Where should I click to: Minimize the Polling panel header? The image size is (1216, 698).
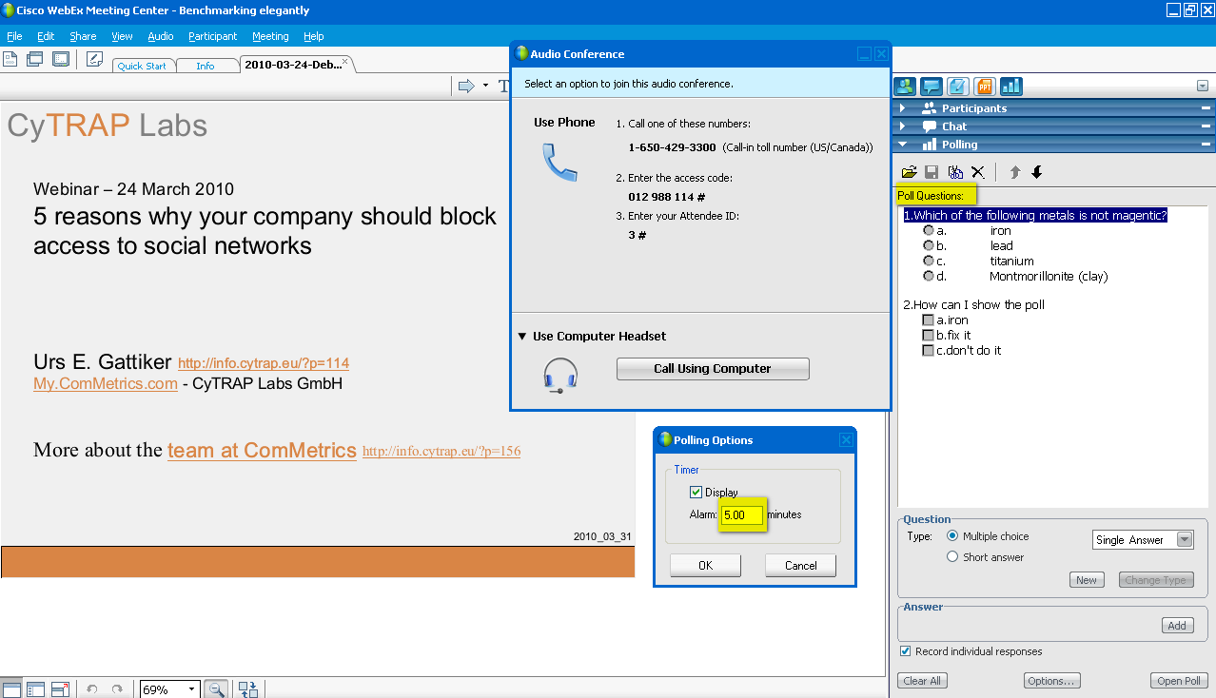click(x=1206, y=145)
